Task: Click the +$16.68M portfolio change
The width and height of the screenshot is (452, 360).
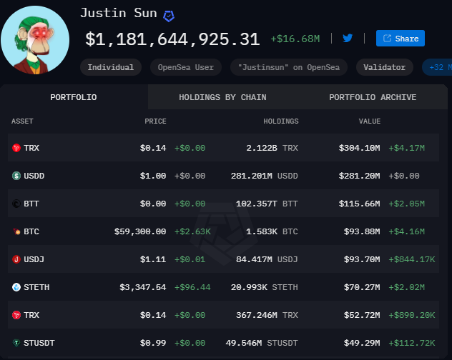Action: tap(295, 39)
